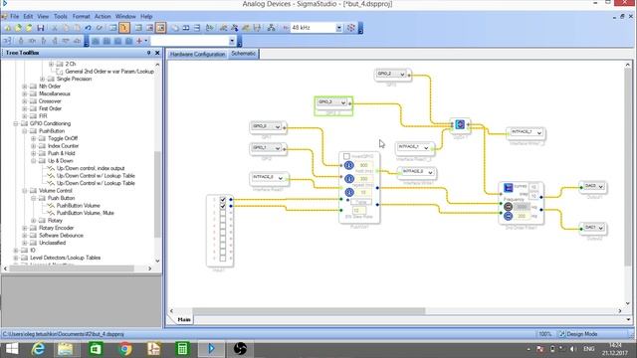This screenshot has width=637, height=358.
Task: Expand the Rotary Encoder tree folder
Action: click(25, 228)
